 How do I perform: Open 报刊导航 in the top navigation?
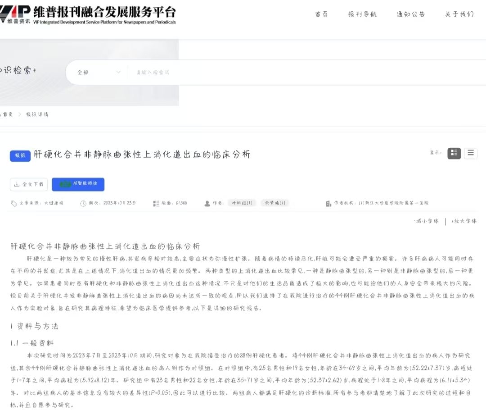[x=362, y=14]
